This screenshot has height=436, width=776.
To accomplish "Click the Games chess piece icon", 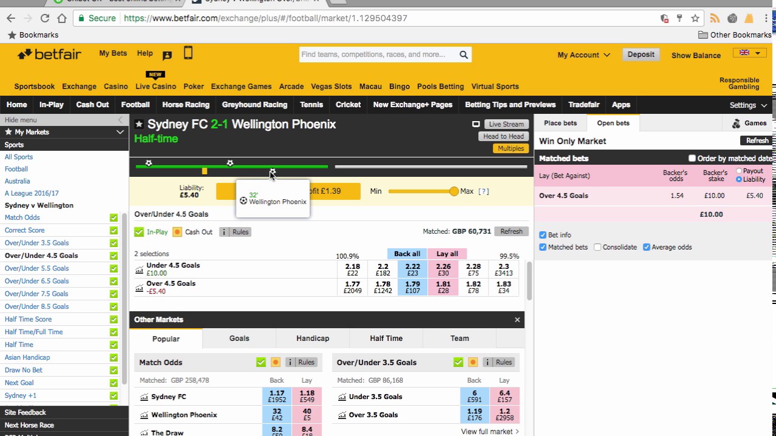I will pos(736,124).
